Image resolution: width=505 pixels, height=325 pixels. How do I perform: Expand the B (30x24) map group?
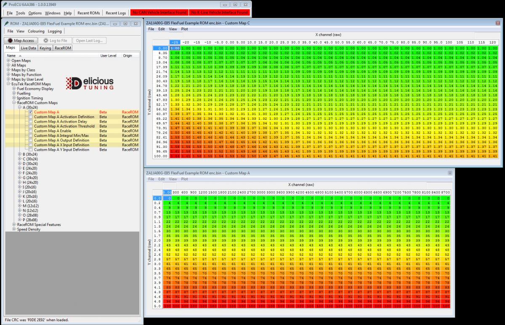click(x=20, y=154)
